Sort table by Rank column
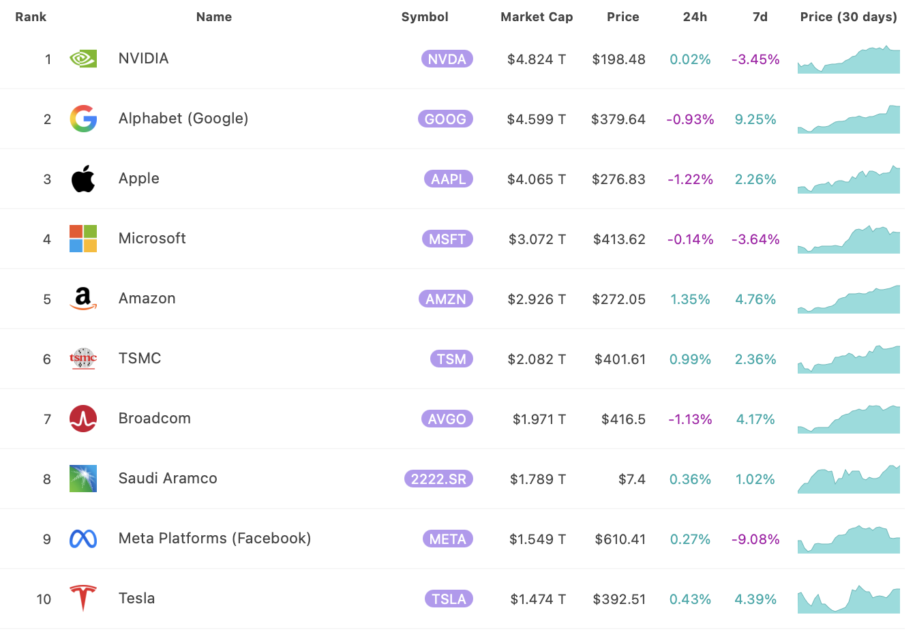This screenshot has height=634, width=915. [31, 17]
